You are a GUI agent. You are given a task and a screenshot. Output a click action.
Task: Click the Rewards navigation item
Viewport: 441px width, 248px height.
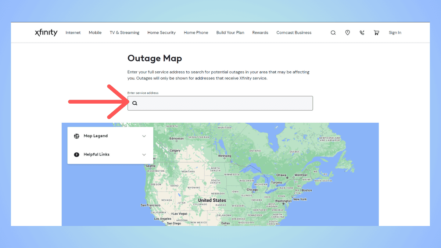[260, 32]
